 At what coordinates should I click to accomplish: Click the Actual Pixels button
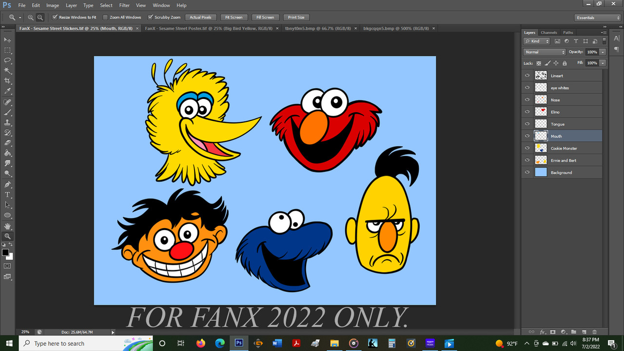click(x=200, y=17)
